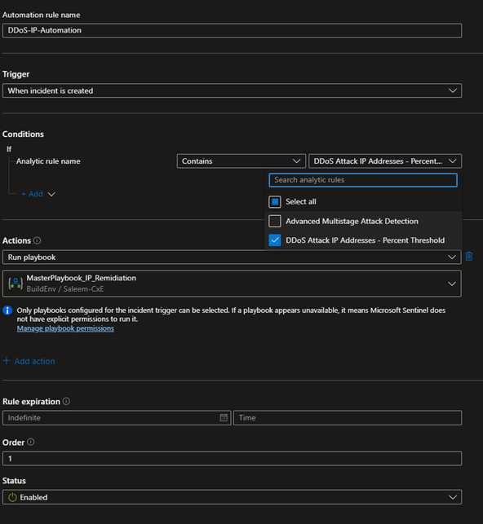Focus the Automation rule name field
This screenshot has width=483, height=524.
point(233,30)
